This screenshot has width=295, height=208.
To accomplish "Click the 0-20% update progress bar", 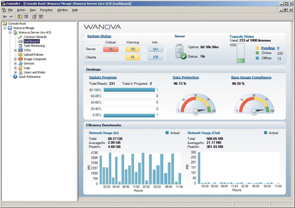I will pos(129,115).
